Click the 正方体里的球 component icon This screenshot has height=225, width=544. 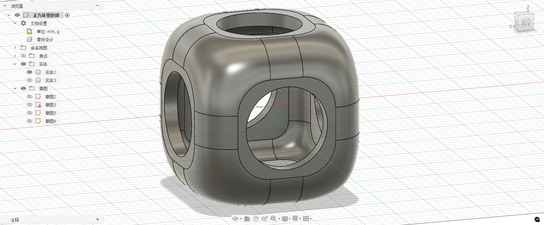point(26,15)
